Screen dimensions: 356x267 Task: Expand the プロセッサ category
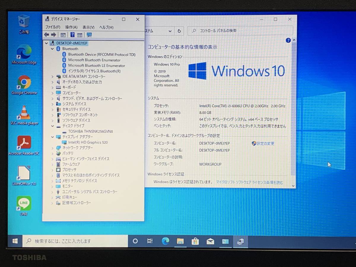(x=53, y=170)
